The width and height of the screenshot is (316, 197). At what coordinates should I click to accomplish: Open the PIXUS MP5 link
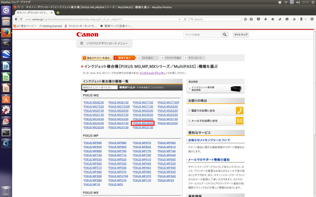point(116,184)
